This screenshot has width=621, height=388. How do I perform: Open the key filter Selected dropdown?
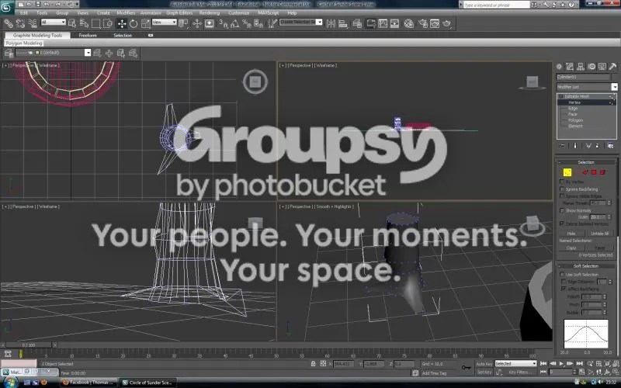point(515,363)
